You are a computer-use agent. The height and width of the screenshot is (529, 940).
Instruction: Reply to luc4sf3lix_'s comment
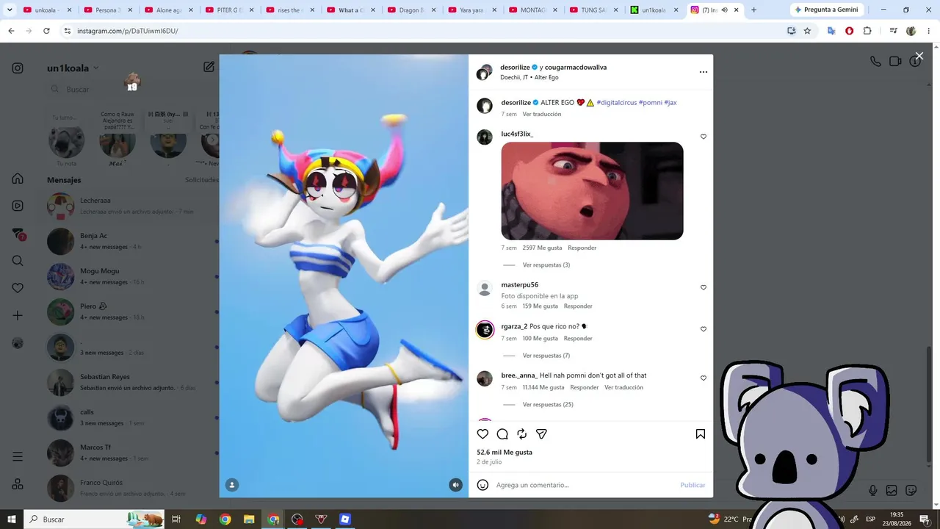tap(582, 248)
